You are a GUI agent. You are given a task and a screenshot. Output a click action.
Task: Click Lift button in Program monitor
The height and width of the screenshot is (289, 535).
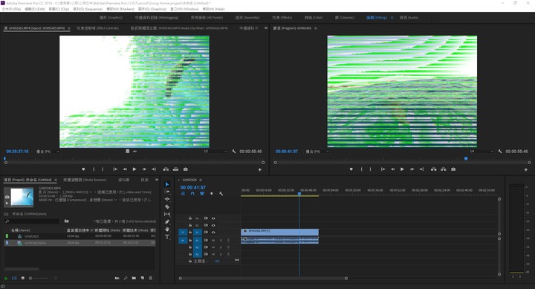(x=434, y=169)
